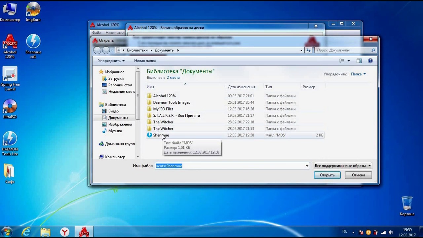Open the 2 места link
Image resolution: width=423 pixels, height=238 pixels.
[173, 78]
